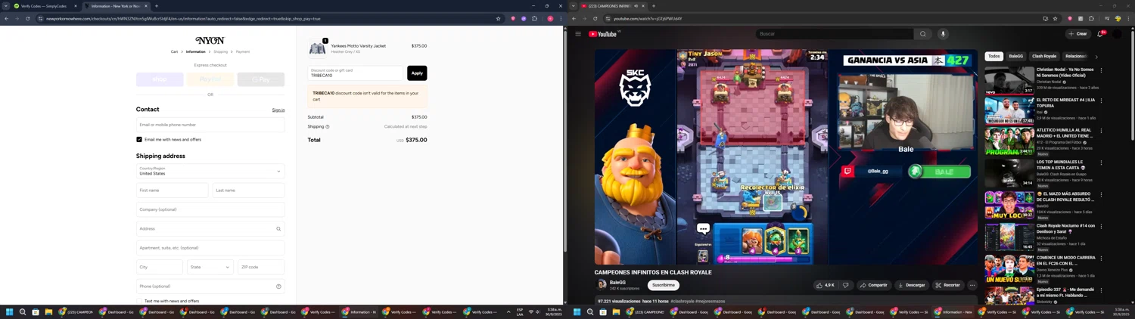Open Chrome three-dot menu in checkout window
Viewport: 1135px width, 319px height.
560,19
